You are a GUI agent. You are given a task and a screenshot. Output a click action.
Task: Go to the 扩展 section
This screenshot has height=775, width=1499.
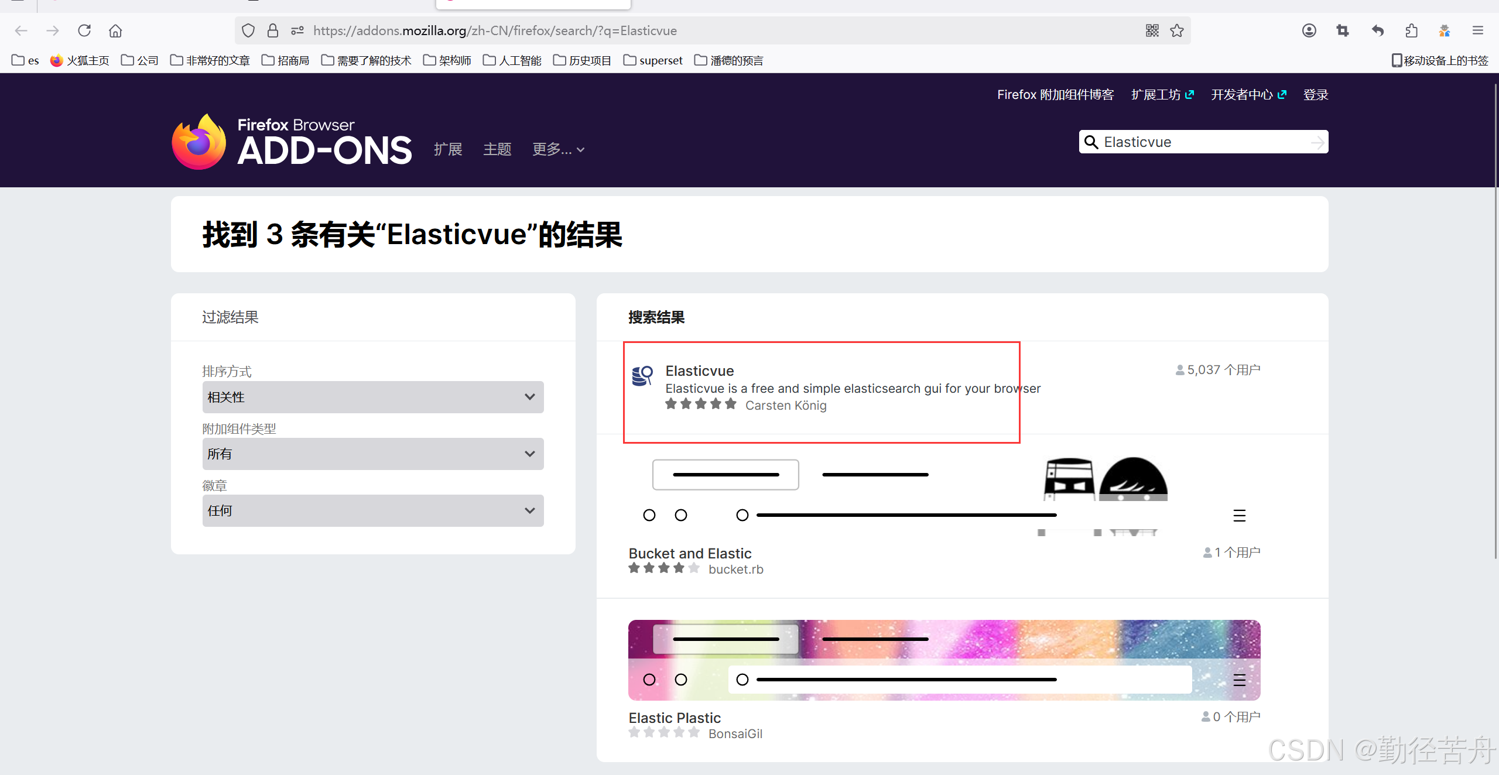point(448,150)
